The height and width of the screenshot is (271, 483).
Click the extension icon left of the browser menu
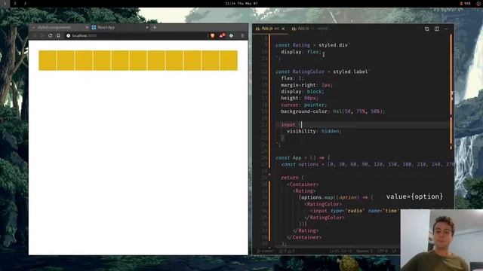pyautogui.click(x=232, y=35)
